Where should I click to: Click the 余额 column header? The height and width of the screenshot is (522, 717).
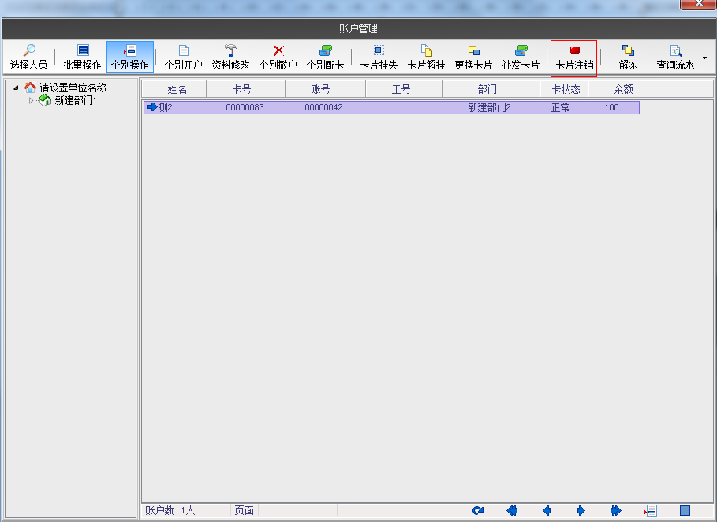coord(624,89)
